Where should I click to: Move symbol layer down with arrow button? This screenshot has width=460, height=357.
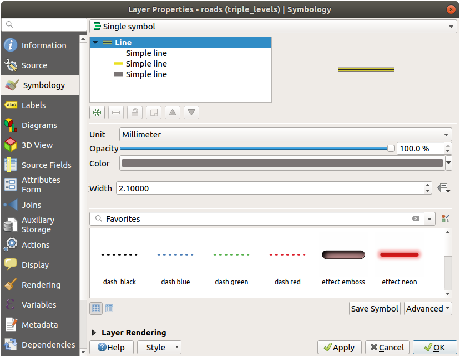click(x=191, y=113)
